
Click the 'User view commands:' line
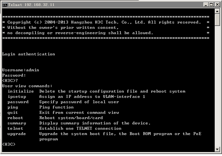click(x=27, y=86)
